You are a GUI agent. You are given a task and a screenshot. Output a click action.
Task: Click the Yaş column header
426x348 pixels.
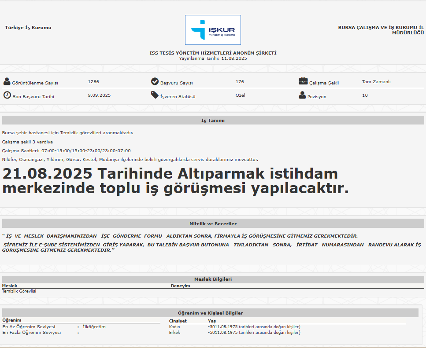(x=212, y=321)
